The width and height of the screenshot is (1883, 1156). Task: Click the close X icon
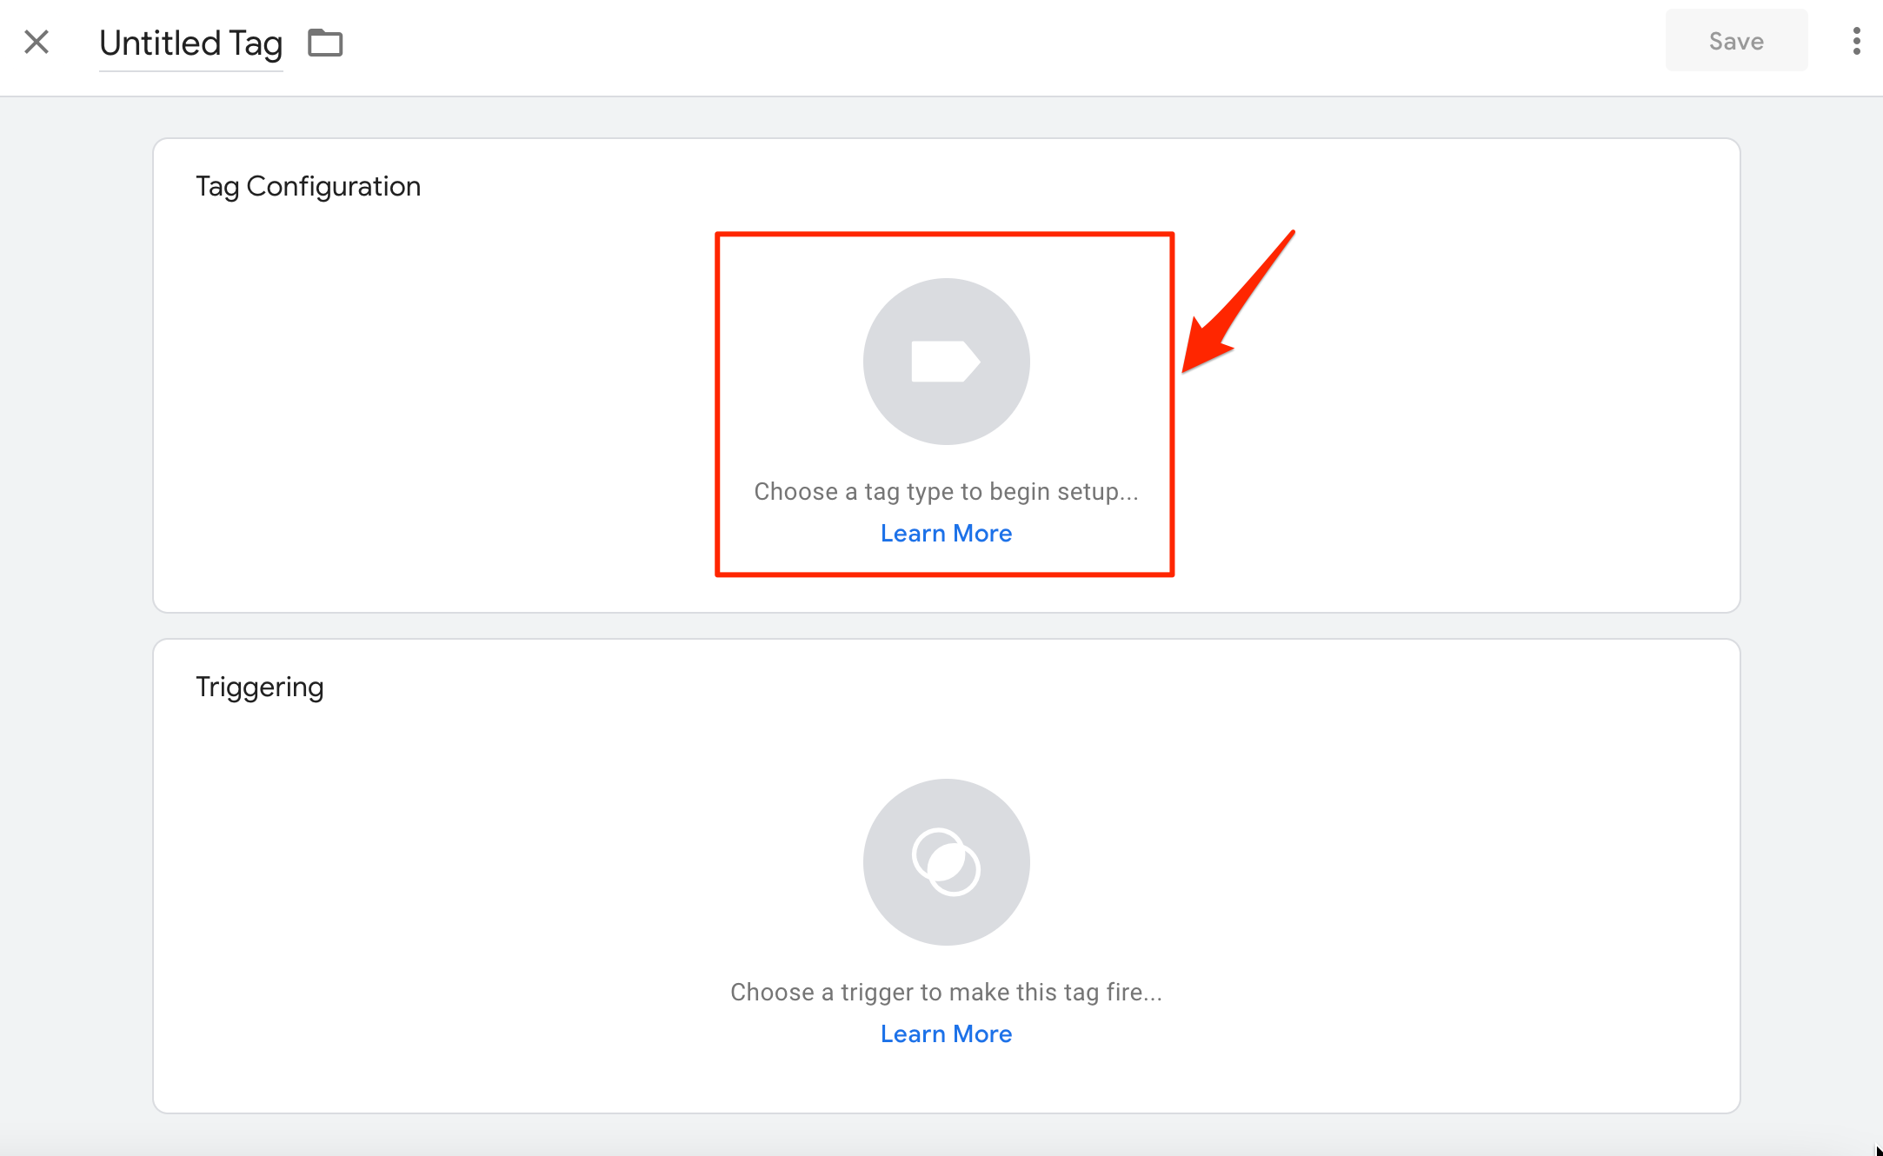pyautogui.click(x=37, y=42)
